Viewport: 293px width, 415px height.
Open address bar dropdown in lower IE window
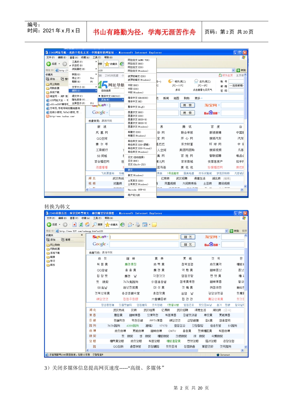click(227, 231)
